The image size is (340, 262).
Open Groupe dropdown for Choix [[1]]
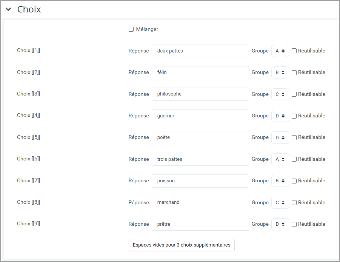point(280,51)
